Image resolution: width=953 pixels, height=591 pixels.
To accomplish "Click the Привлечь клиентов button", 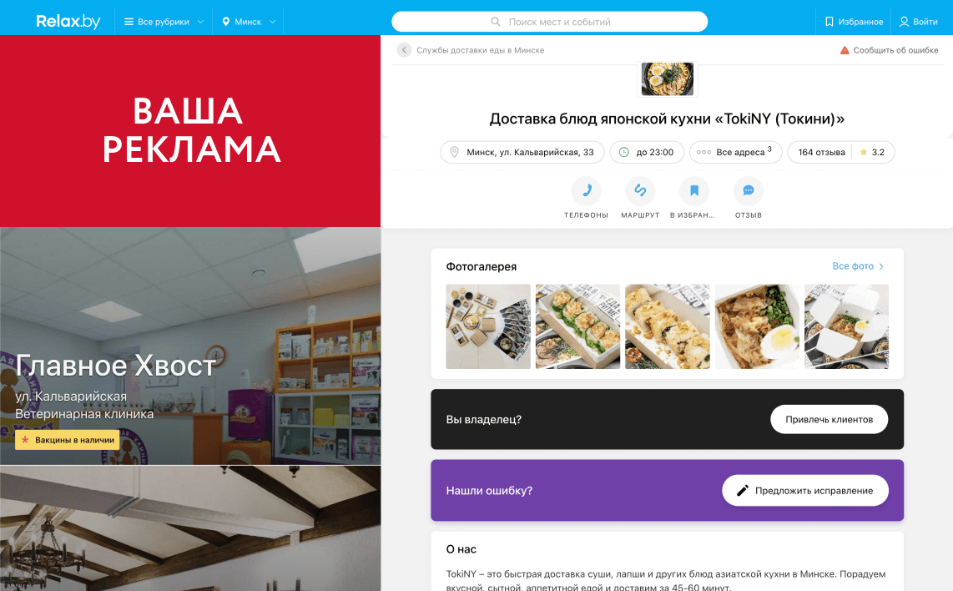I will point(829,420).
